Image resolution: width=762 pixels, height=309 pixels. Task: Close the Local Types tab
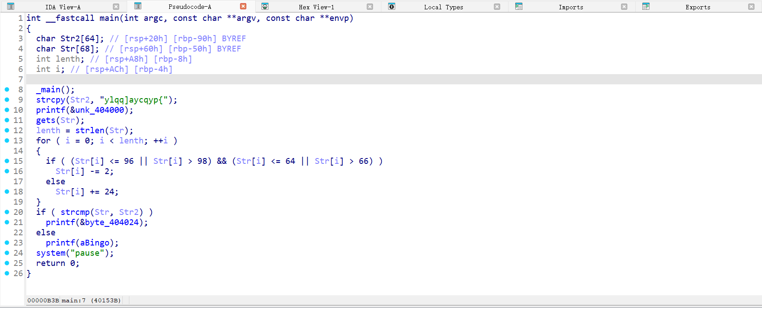tap(497, 7)
